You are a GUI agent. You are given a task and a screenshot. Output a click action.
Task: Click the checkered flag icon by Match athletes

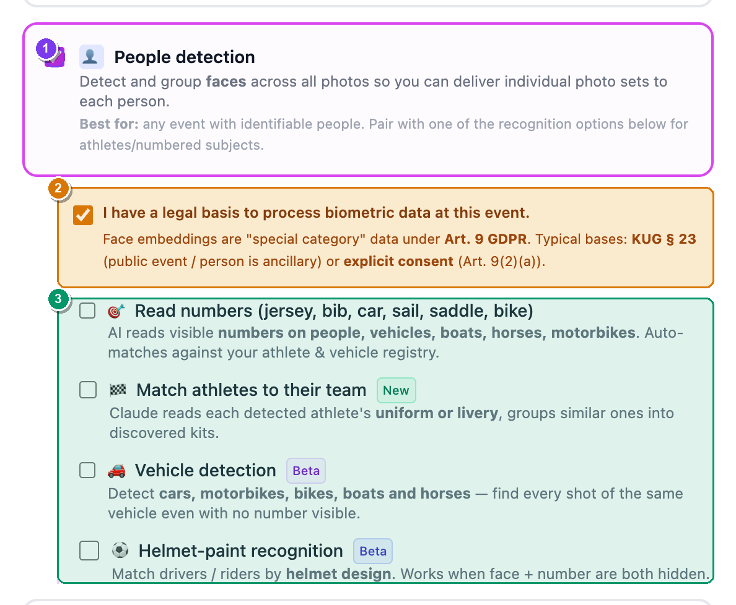coord(118,390)
